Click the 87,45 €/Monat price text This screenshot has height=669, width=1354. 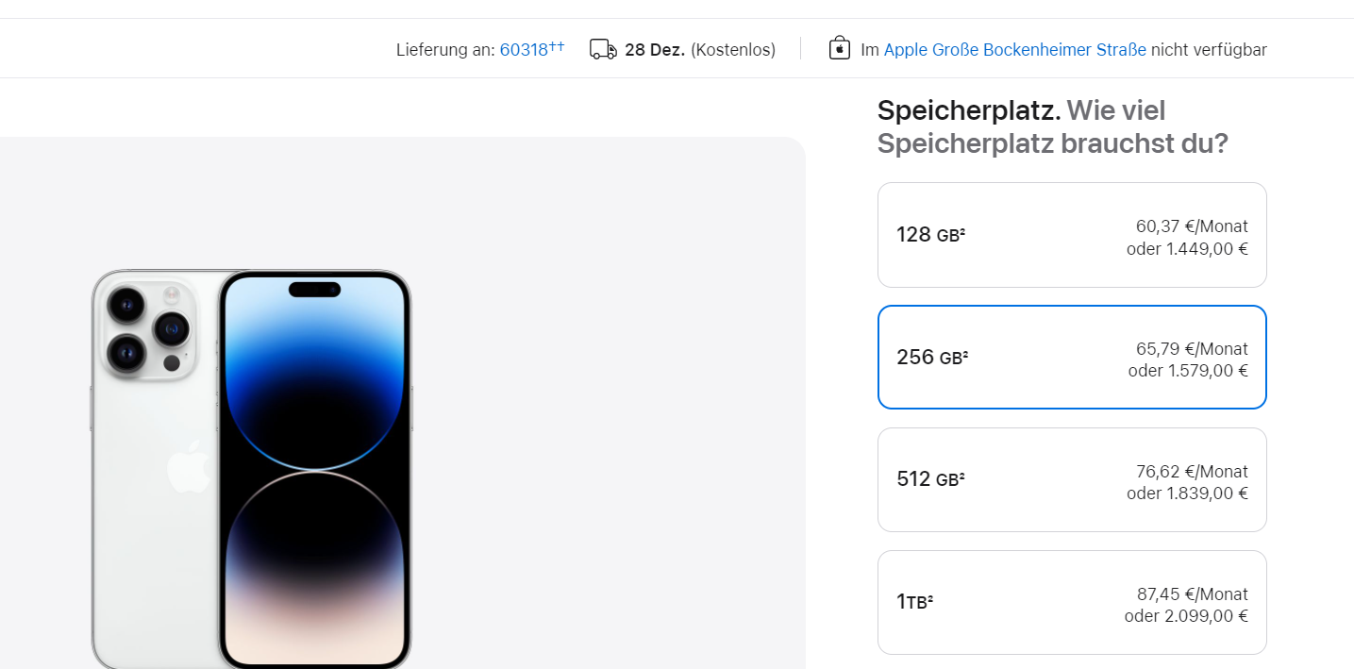[x=1193, y=594]
